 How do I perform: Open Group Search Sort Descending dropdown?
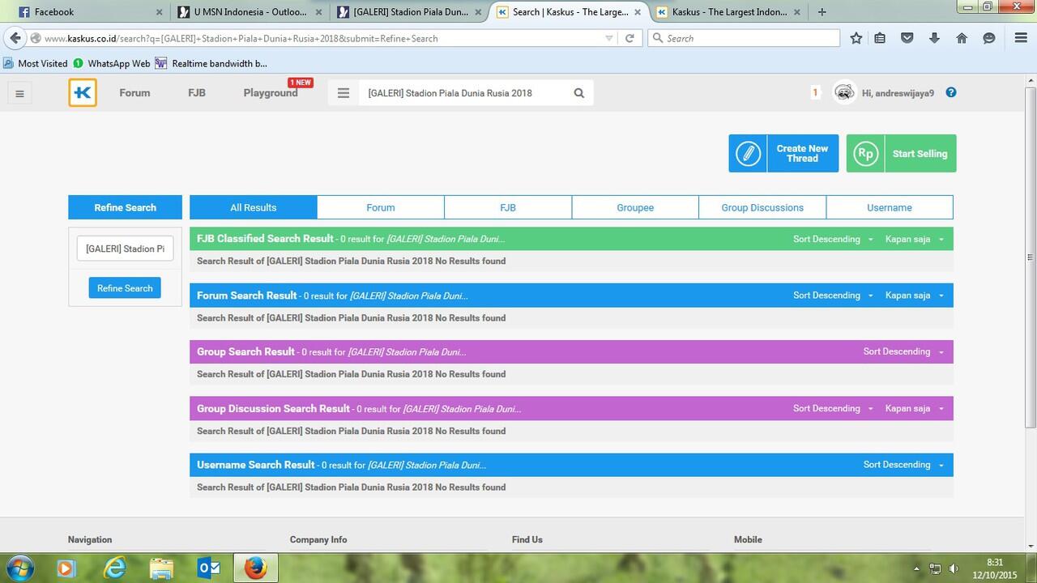click(903, 351)
